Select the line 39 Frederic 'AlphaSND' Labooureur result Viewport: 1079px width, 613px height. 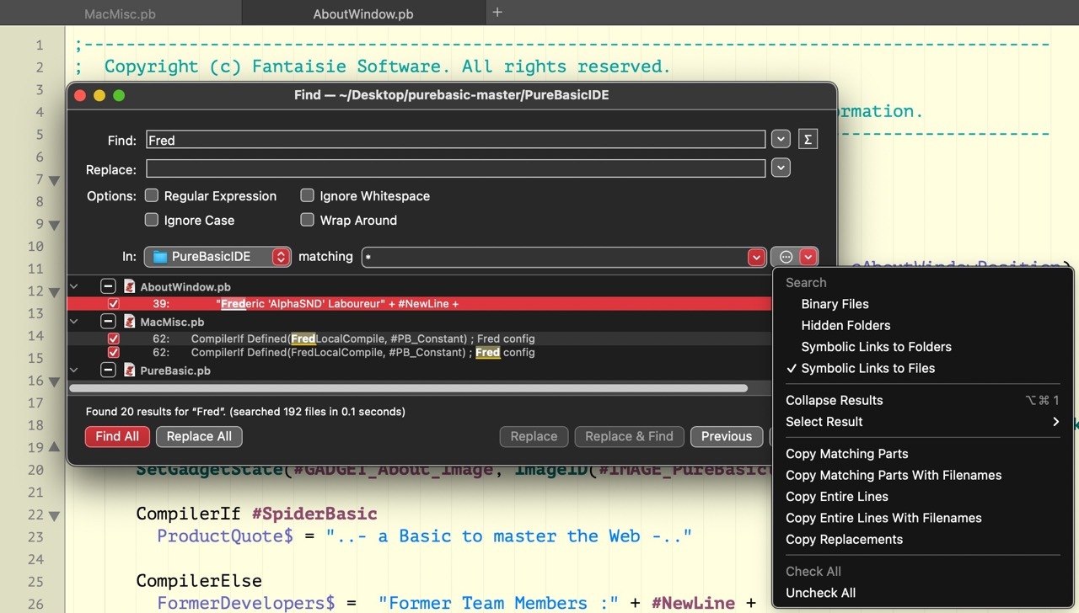point(419,303)
